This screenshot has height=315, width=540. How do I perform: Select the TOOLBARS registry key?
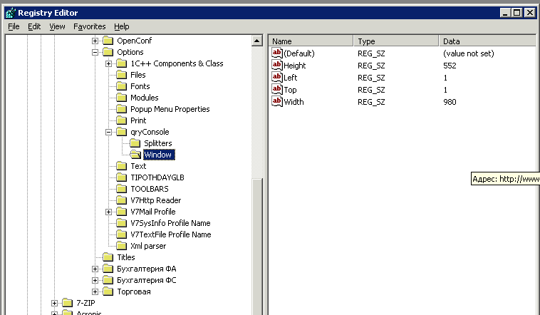(150, 189)
